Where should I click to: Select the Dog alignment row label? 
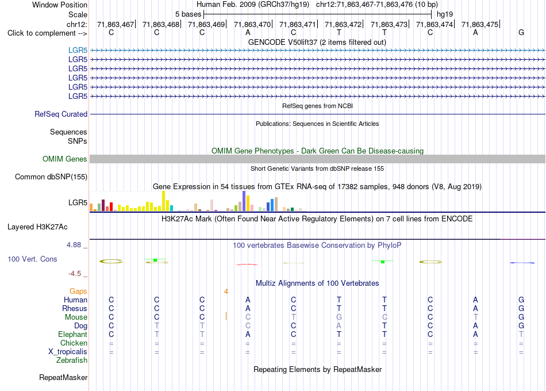81,326
